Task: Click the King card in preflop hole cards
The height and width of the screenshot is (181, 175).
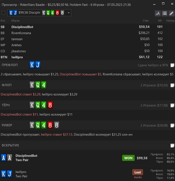Action: (x=32, y=65)
